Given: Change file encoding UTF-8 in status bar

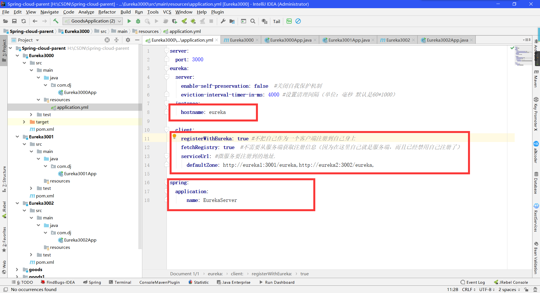Looking at the screenshot, I should tap(487, 289).
